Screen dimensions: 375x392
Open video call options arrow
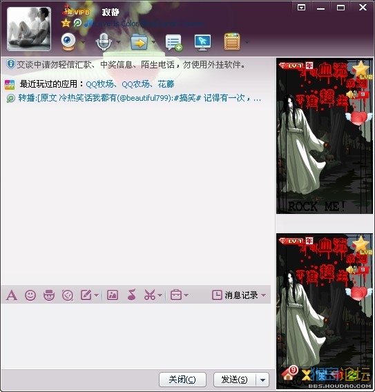(x=83, y=42)
